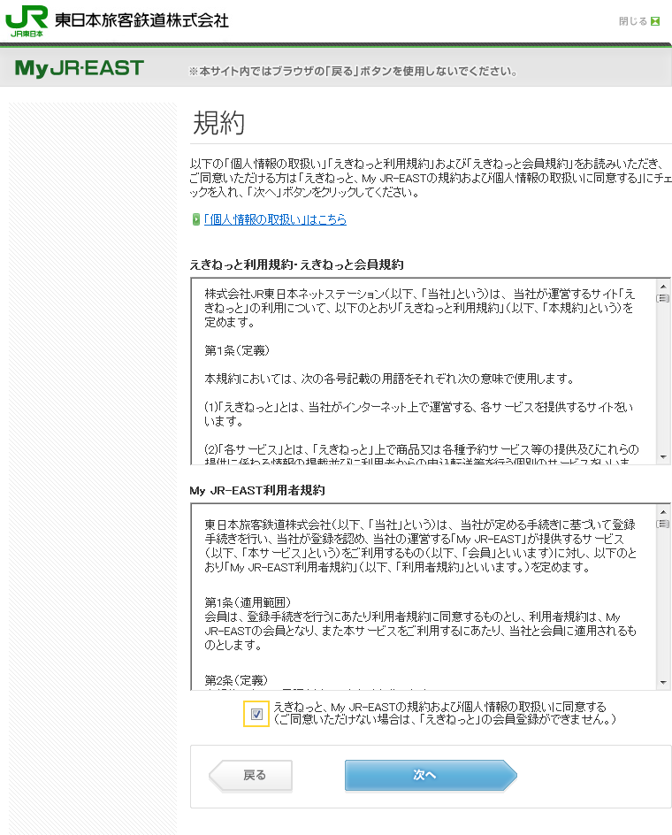Click the My JR-EAST logo banner

pos(80,68)
